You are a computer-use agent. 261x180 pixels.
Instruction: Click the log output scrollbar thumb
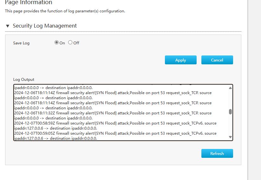point(230,112)
